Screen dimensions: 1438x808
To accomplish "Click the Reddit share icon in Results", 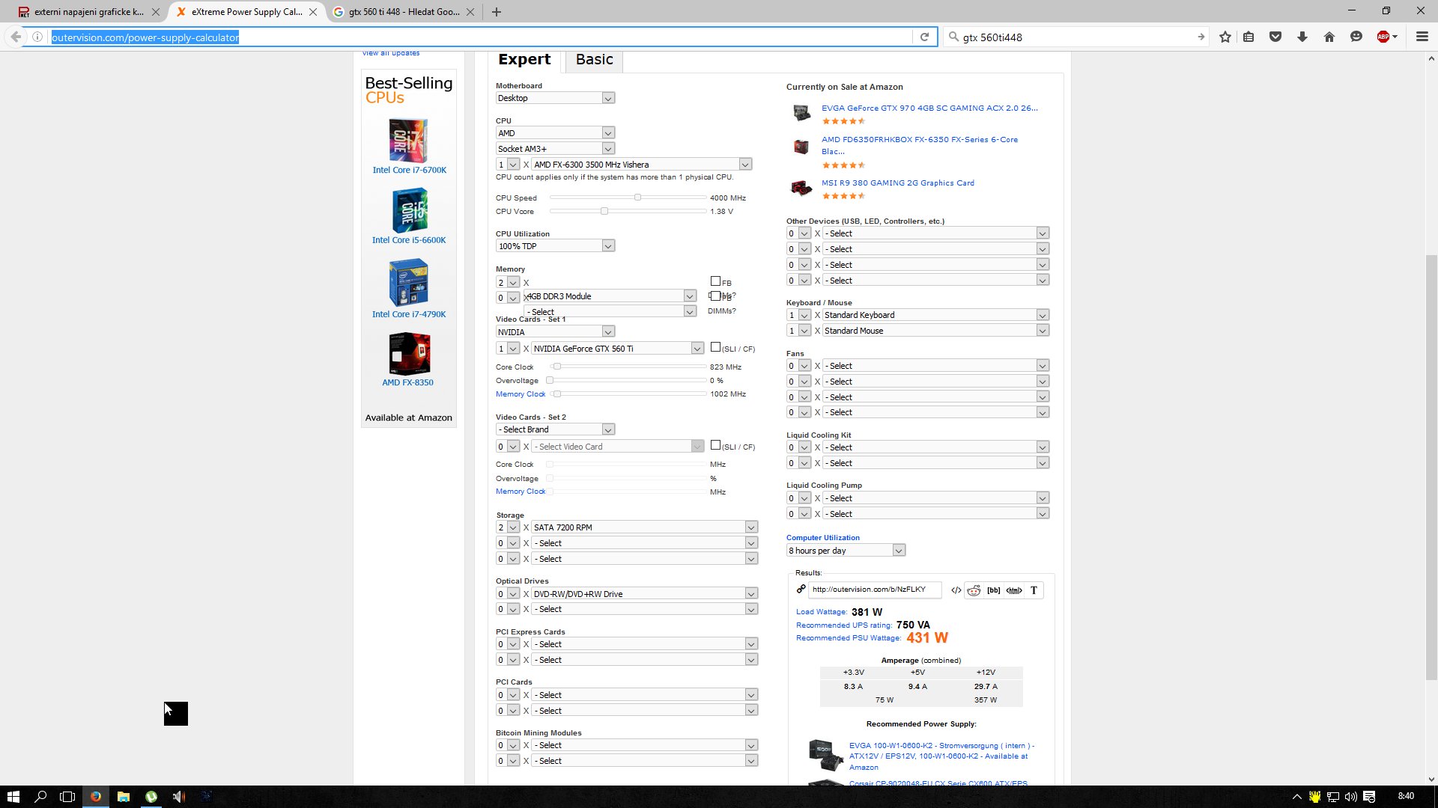I will click(x=974, y=590).
